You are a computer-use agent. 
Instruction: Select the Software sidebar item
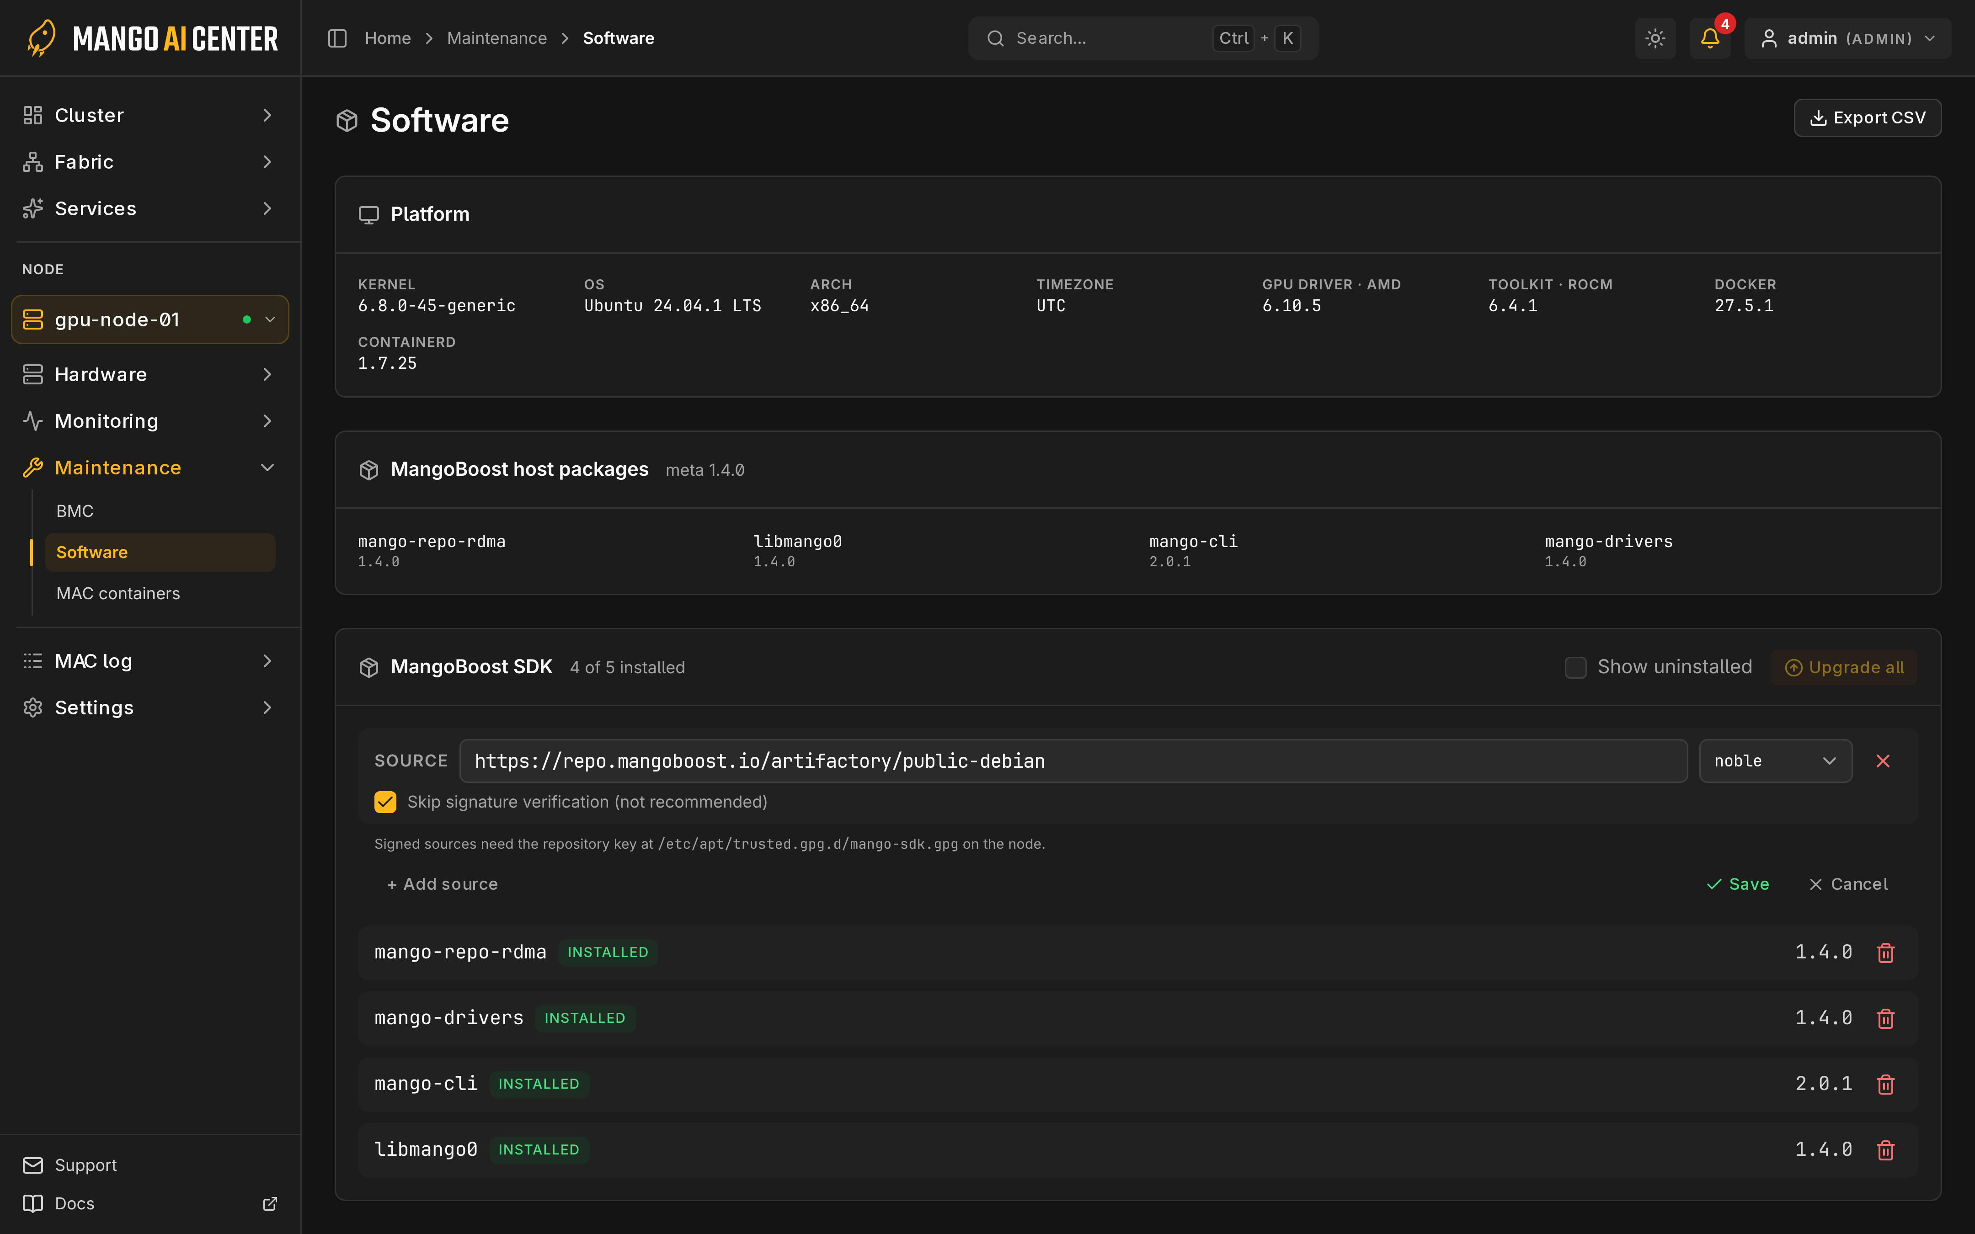[x=160, y=553]
